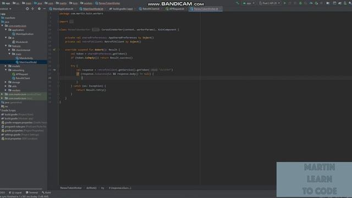Screen dimensions: 352x198
Task: Select the manifests folder
Action: click(8, 18)
